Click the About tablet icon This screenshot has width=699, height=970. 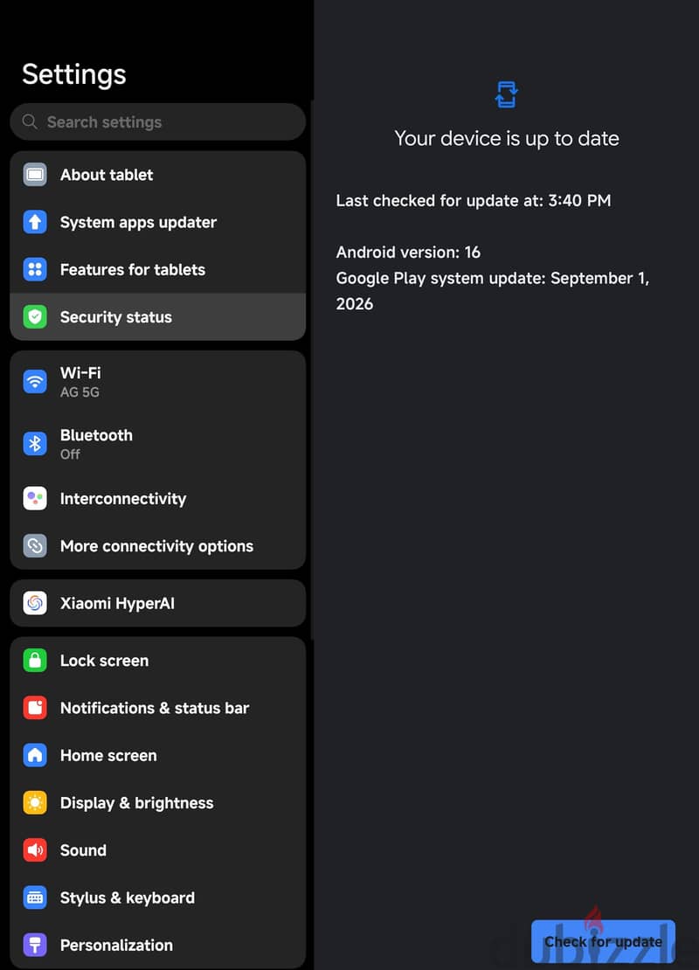[x=35, y=175]
